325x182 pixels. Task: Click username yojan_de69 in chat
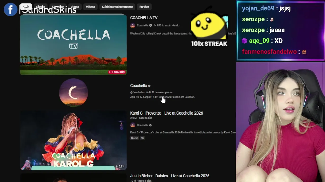point(258,8)
